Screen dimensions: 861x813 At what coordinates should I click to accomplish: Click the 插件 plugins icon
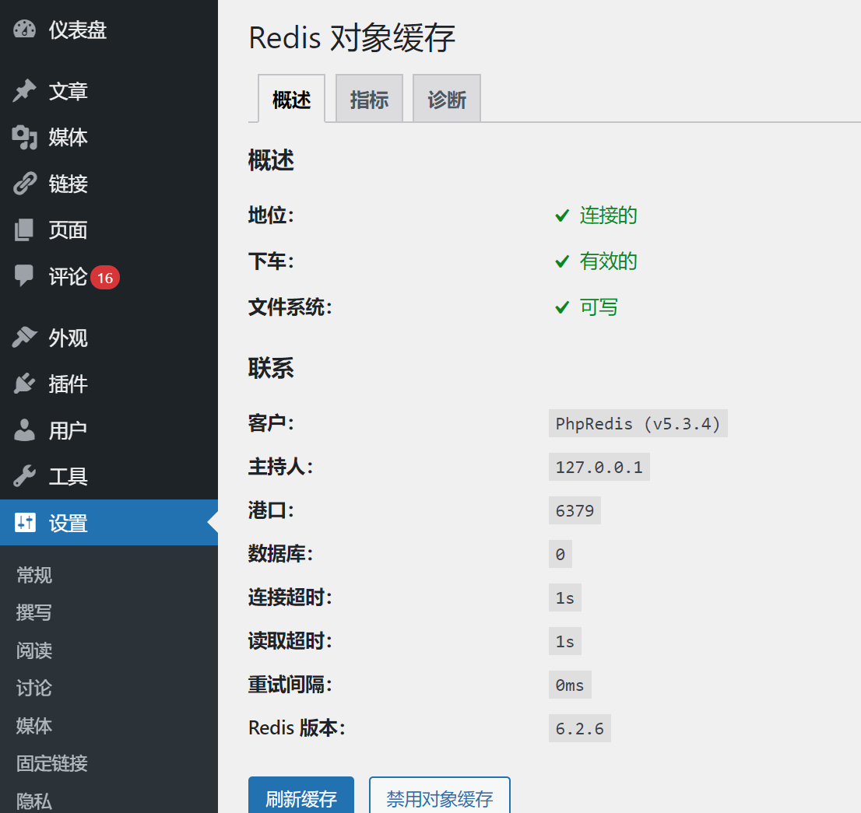[23, 384]
